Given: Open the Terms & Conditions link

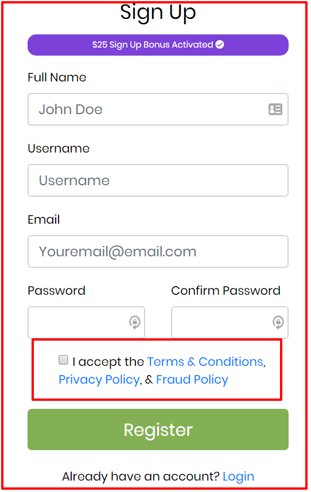Looking at the screenshot, I should point(205,362).
